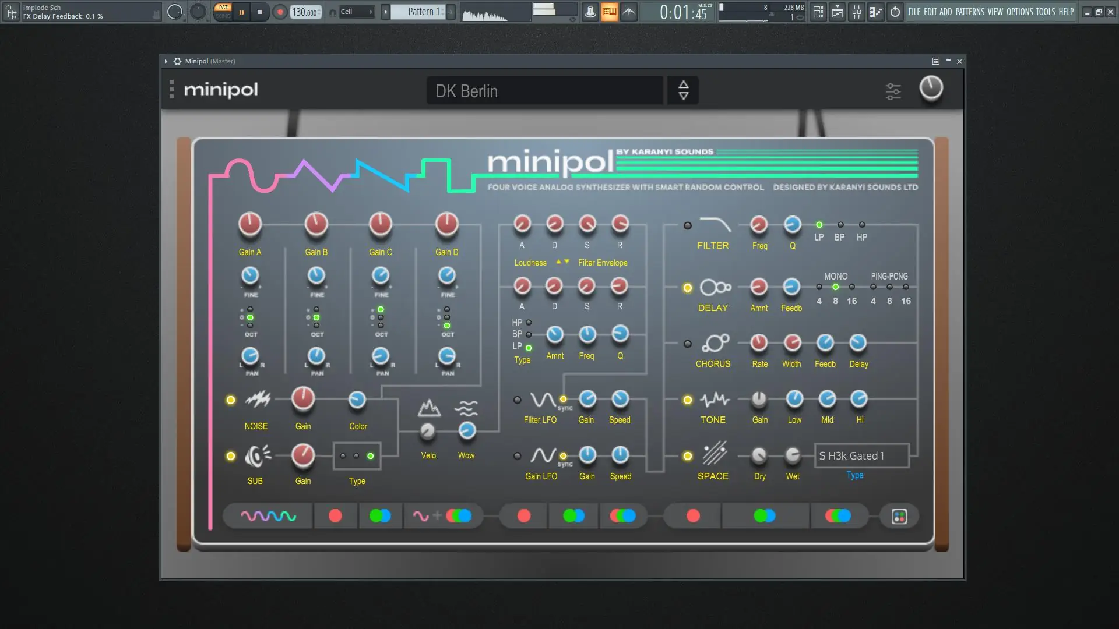Click the TONE equalizer icon
This screenshot has height=629, width=1119.
pos(715,400)
